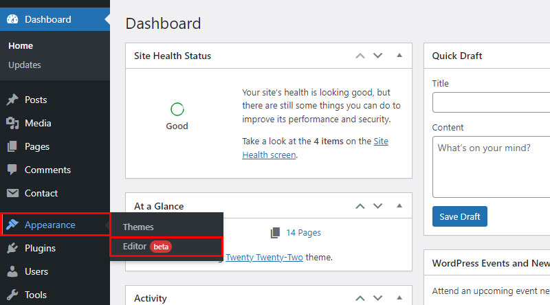The height and width of the screenshot is (305, 550).
Task: Click the WordPress Events and News heading
Action: pyautogui.click(x=491, y=263)
